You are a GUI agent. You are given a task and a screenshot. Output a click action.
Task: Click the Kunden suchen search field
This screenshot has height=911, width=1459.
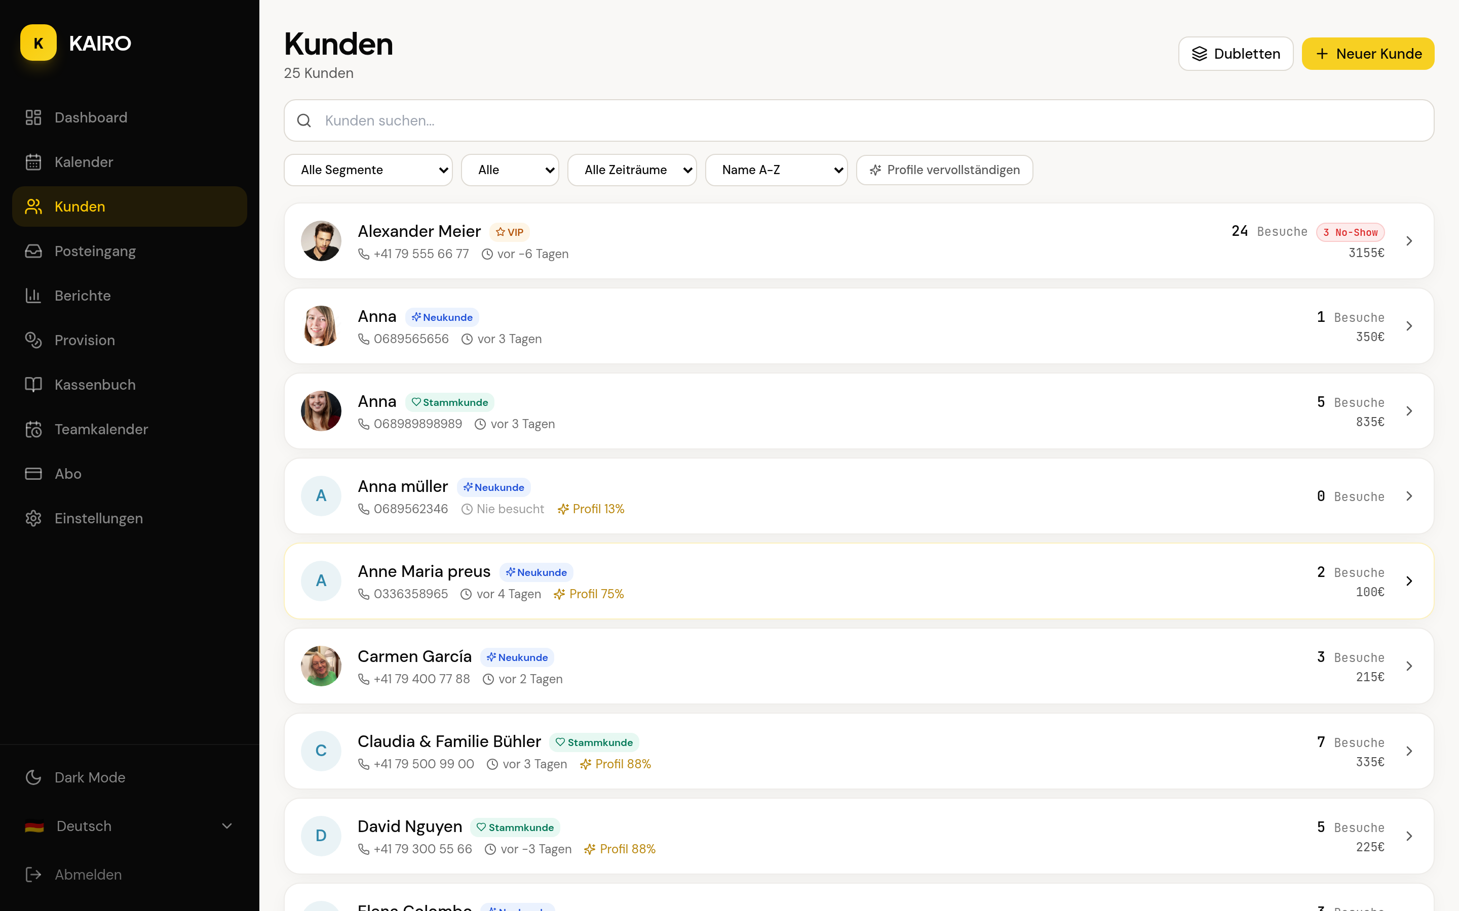pos(859,120)
